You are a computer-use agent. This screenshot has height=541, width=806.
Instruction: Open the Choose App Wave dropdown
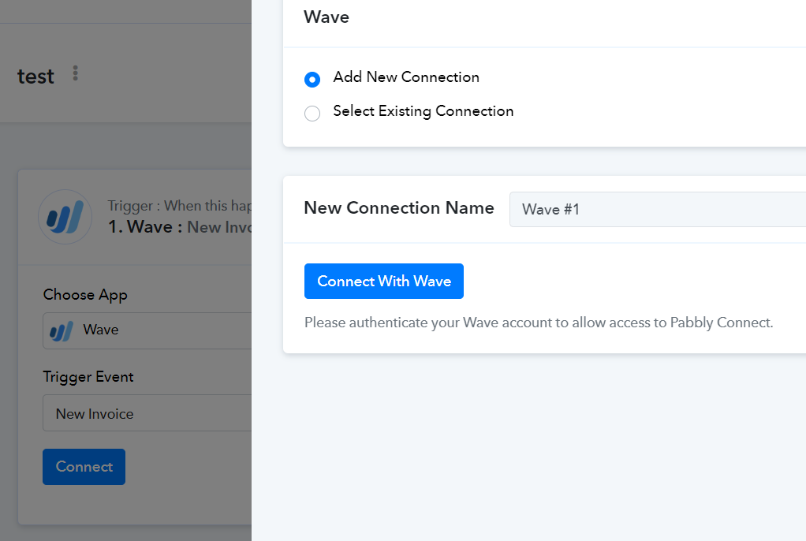pyautogui.click(x=147, y=330)
